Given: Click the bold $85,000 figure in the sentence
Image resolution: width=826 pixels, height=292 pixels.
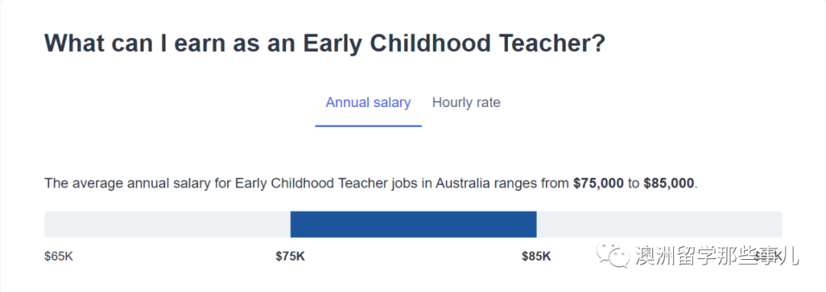Looking at the screenshot, I should click(x=669, y=183).
